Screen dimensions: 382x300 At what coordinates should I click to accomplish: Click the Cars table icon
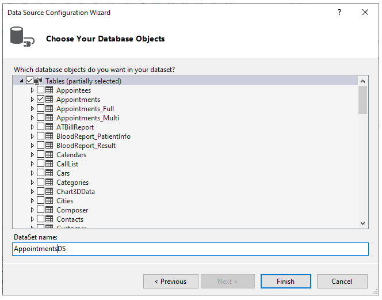(49, 173)
